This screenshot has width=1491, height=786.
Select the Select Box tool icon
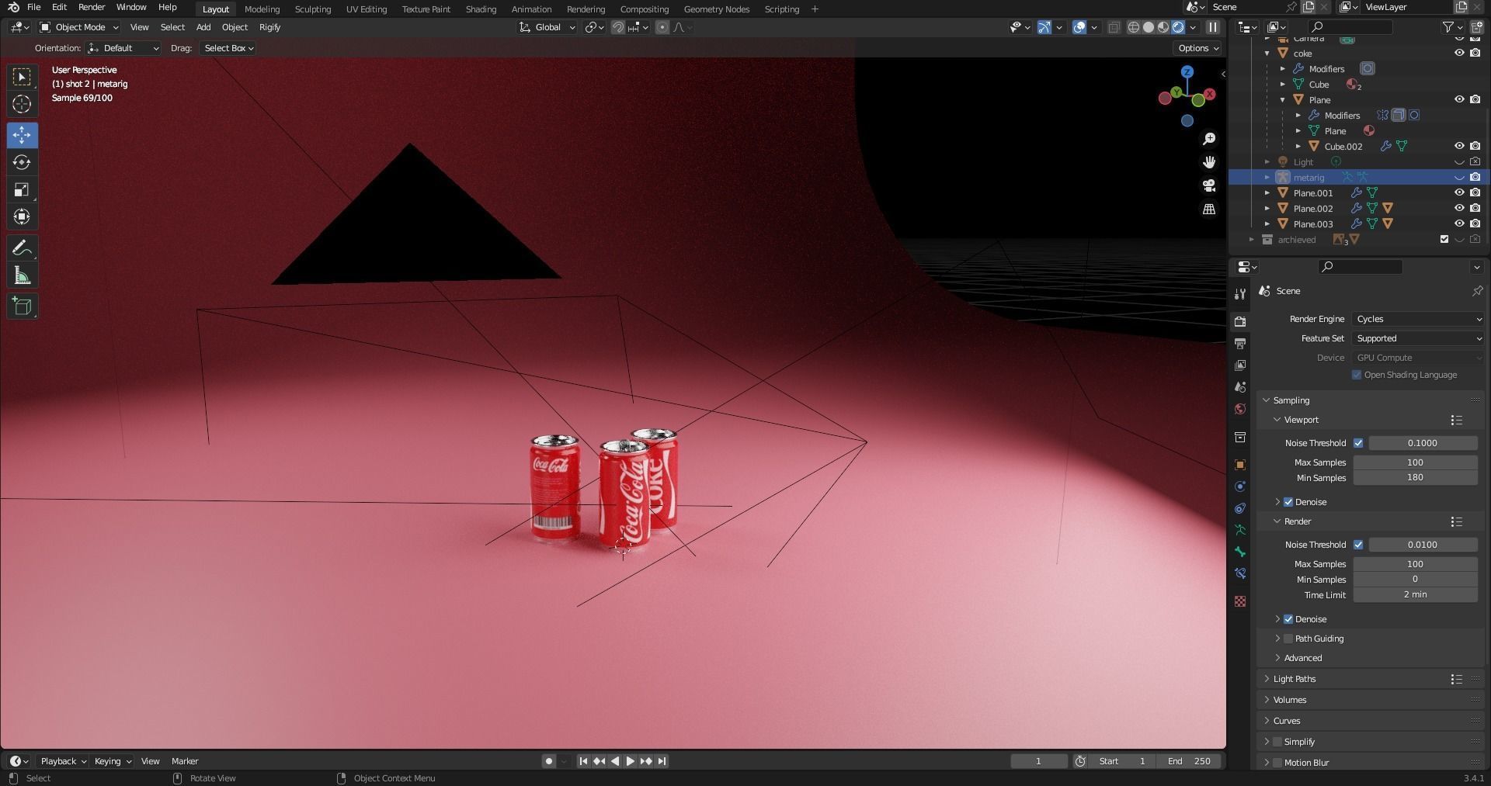(x=22, y=77)
